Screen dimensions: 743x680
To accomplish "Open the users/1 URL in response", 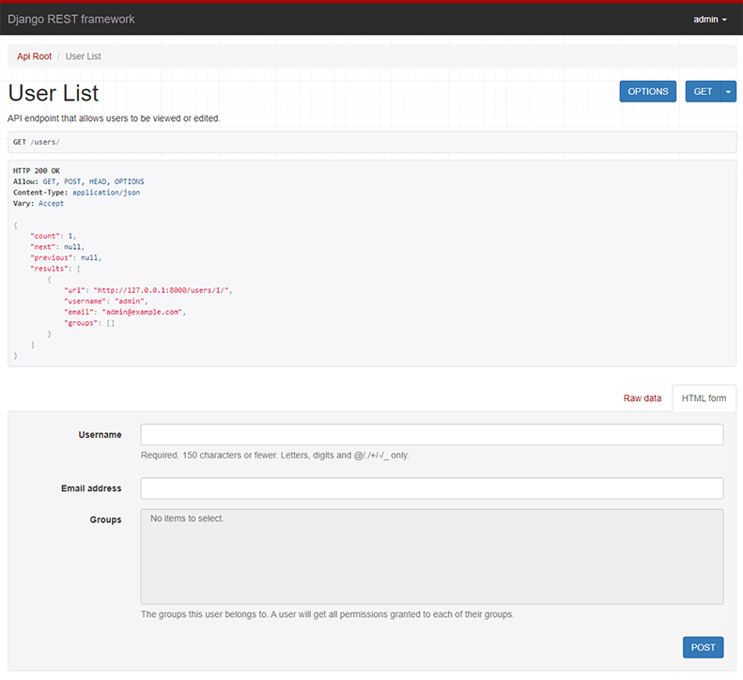I will tap(163, 290).
